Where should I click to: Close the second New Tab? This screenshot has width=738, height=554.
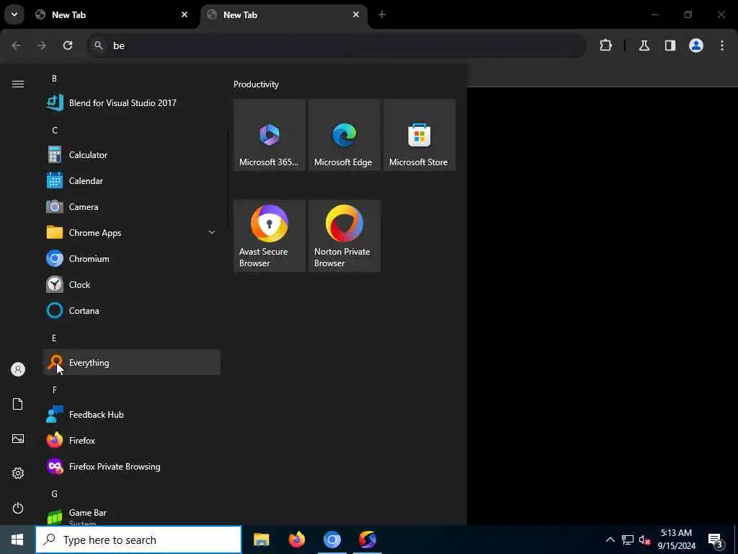click(x=356, y=14)
